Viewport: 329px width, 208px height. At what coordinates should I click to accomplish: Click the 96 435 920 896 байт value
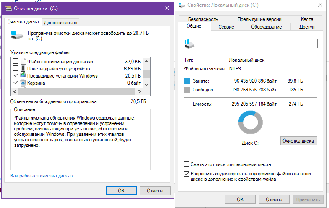click(x=255, y=81)
